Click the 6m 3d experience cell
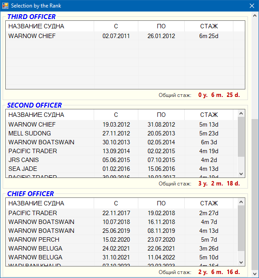 click(x=209, y=142)
